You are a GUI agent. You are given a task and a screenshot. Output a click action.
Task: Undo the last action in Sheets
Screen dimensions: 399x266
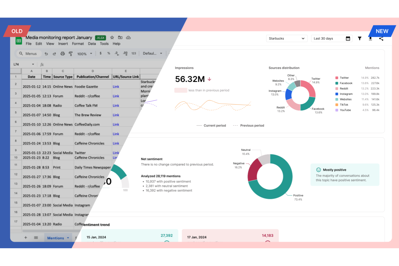point(46,54)
